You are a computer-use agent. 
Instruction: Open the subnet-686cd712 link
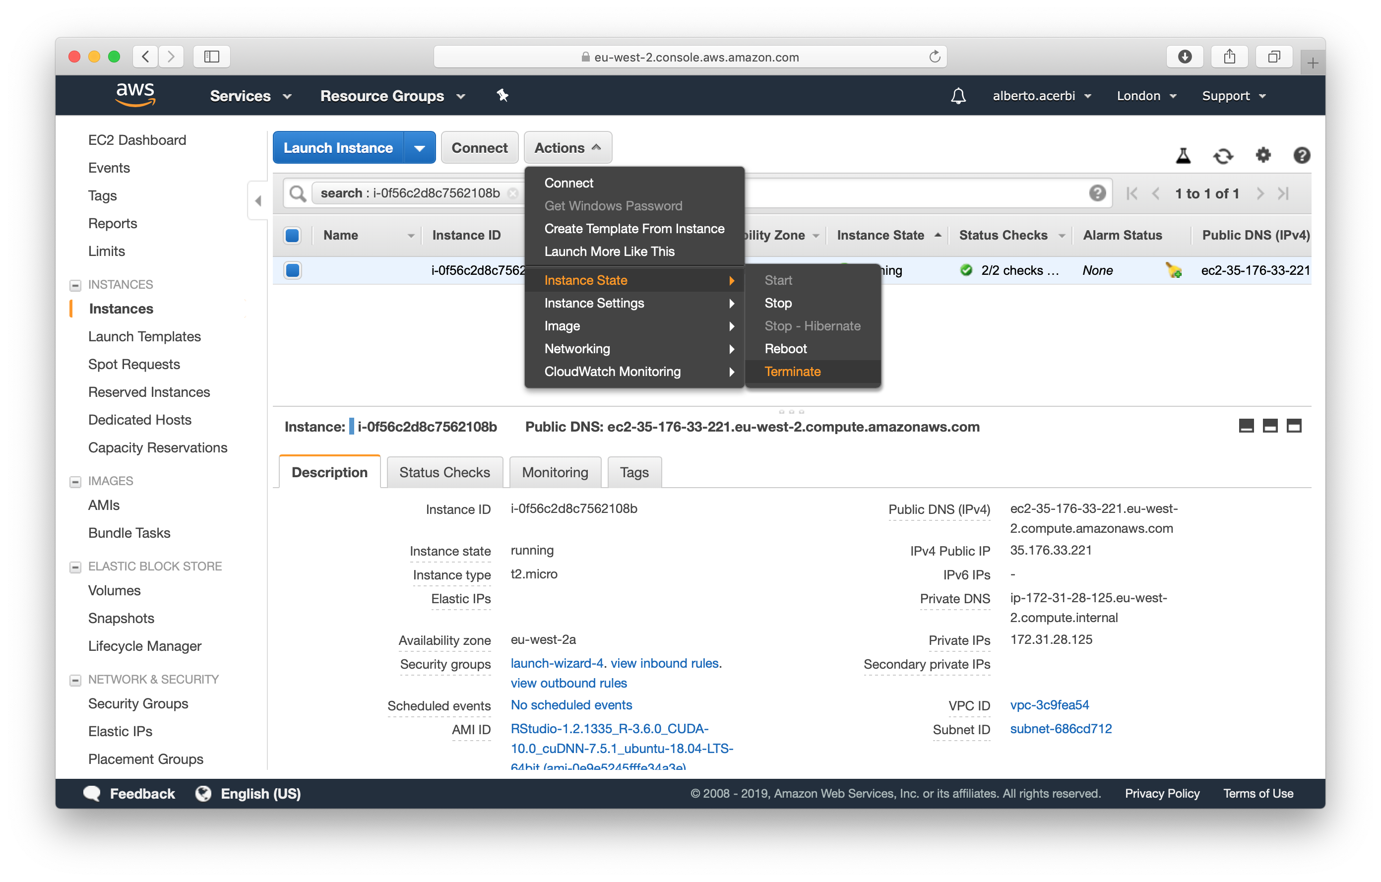coord(1061,729)
